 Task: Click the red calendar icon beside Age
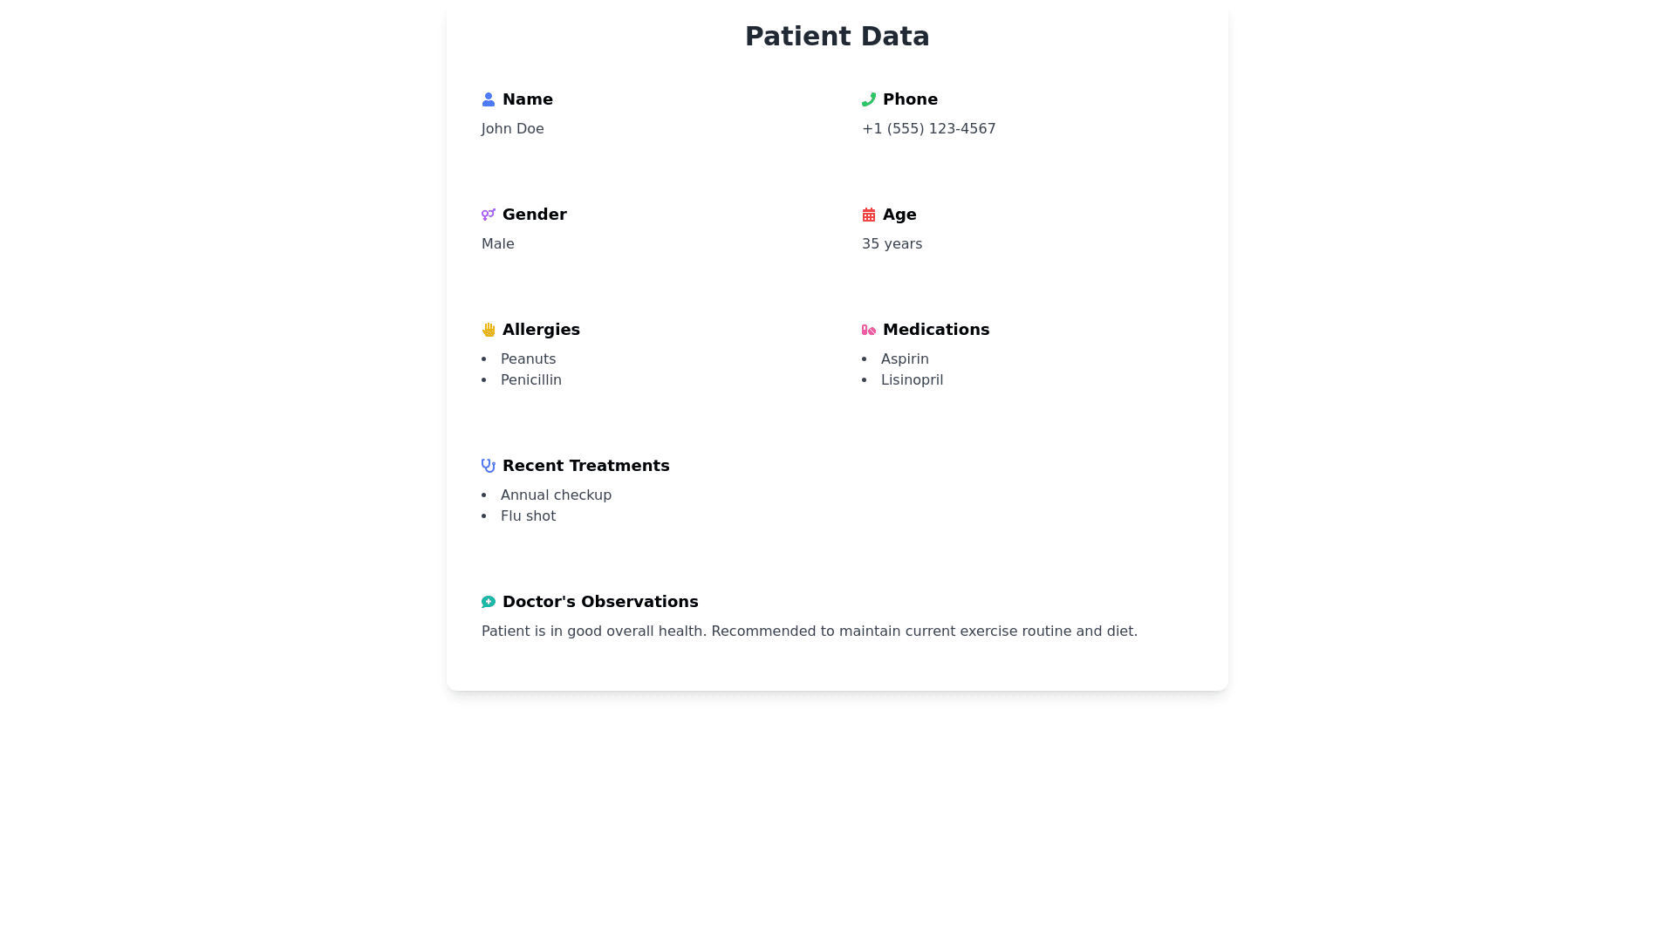click(869, 215)
